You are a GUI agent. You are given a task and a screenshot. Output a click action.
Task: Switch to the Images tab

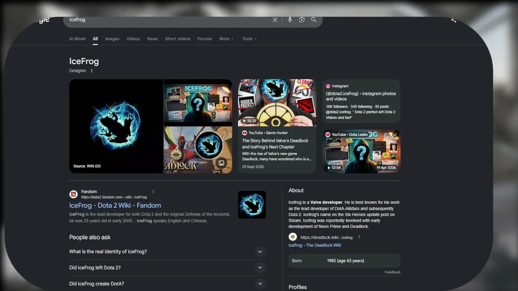coord(112,39)
